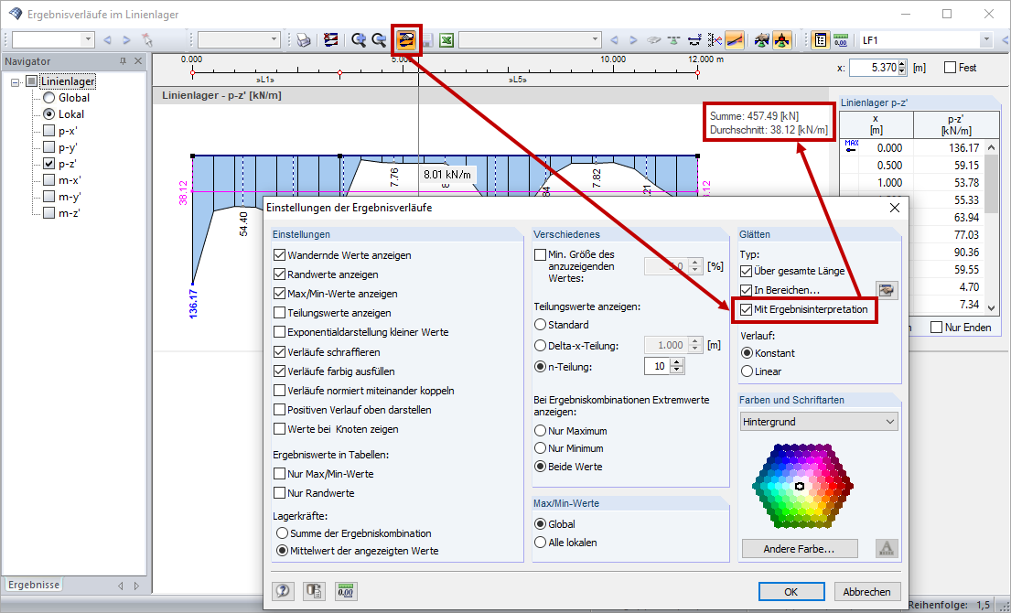
Task: Switch to Ergebnisse tab
Action: (34, 585)
